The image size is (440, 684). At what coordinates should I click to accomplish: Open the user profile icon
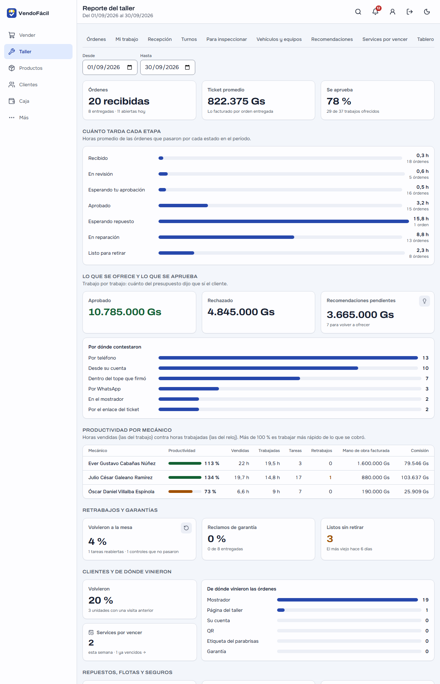pyautogui.click(x=393, y=12)
